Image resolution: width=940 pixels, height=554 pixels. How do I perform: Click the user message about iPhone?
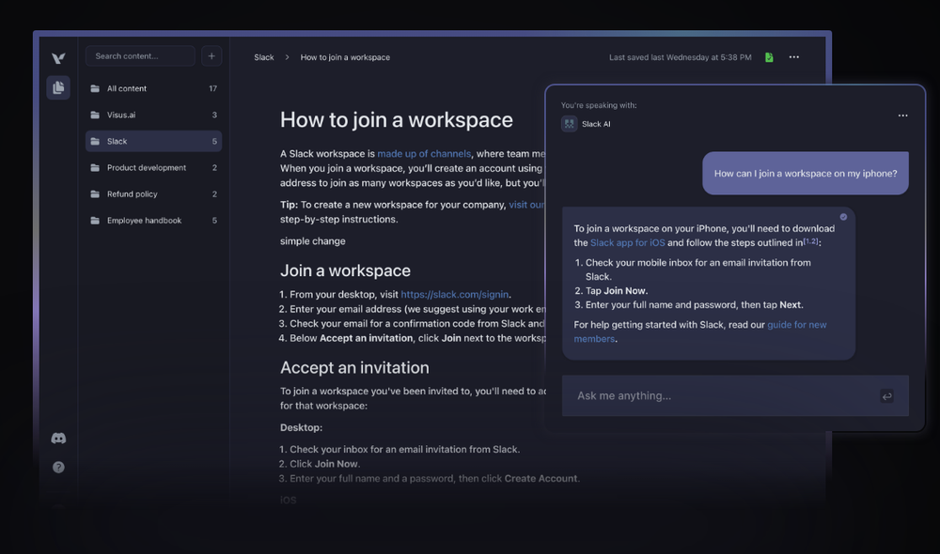pos(806,173)
